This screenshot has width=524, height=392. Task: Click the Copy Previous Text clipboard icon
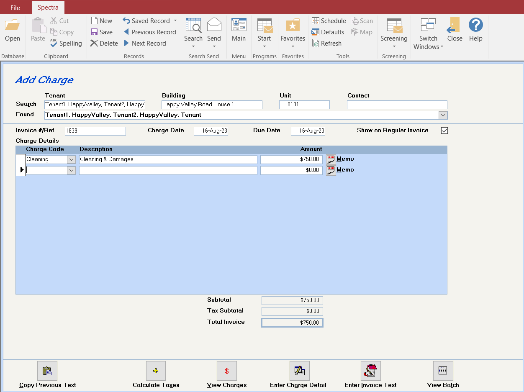click(47, 371)
